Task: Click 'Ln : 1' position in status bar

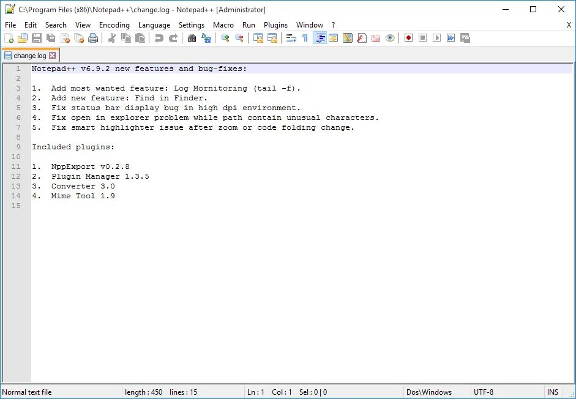Action: click(256, 392)
